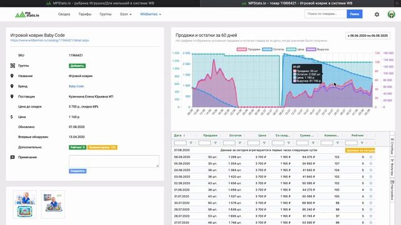
Task: Click the blue Поиск button
Action: (x=355, y=14)
